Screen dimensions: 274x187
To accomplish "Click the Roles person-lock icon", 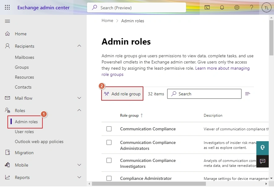I will point(7,110).
